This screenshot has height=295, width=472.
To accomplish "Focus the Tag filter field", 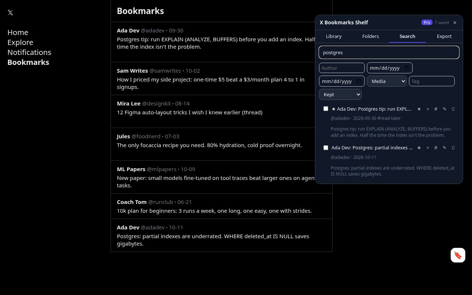I will [432, 81].
